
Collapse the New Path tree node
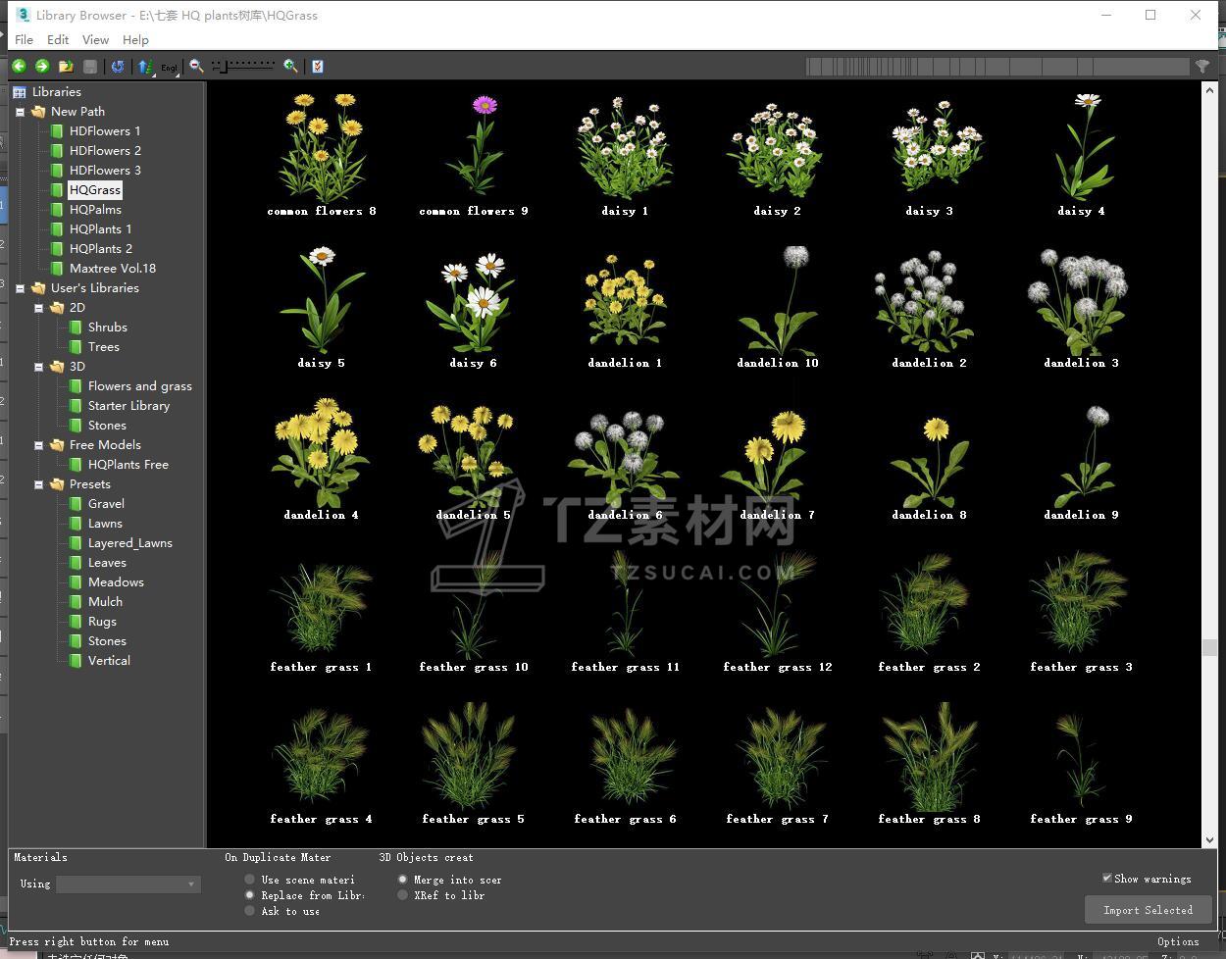point(20,112)
